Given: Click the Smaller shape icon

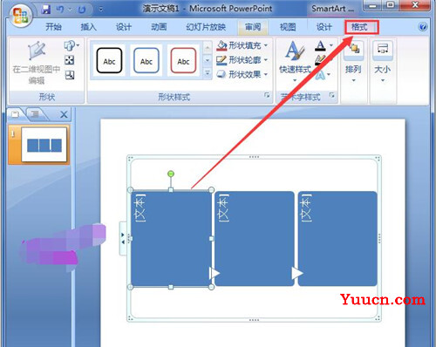Looking at the screenshot, I should click(69, 75).
